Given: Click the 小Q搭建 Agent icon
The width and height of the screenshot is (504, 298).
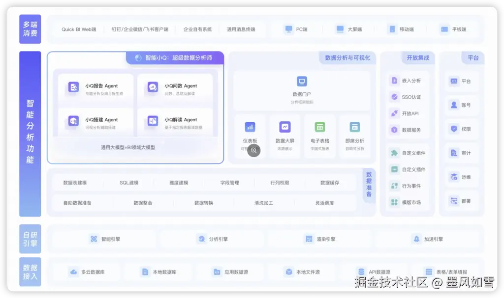Looking at the screenshot, I should click(74, 121).
